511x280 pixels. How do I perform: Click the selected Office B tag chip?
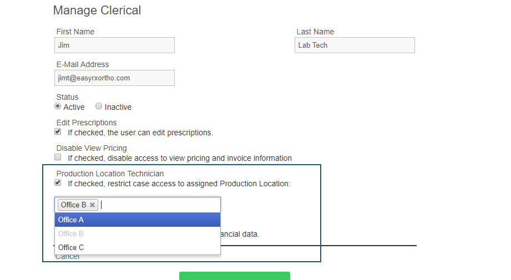coord(73,205)
